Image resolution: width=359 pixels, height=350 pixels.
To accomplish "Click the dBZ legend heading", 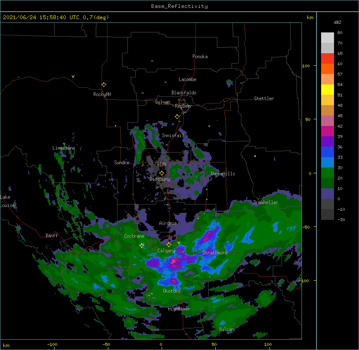I will [x=337, y=22].
